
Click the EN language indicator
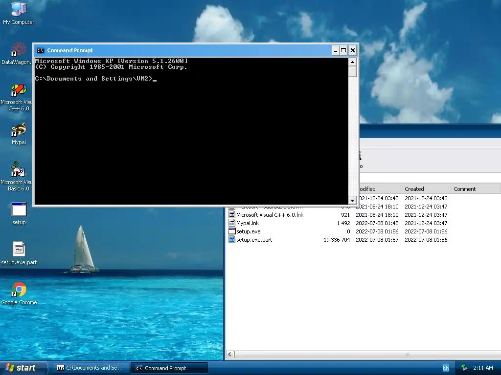pyautogui.click(x=446, y=368)
